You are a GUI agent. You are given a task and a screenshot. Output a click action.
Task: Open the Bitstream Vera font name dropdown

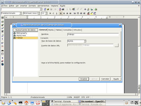39,13
